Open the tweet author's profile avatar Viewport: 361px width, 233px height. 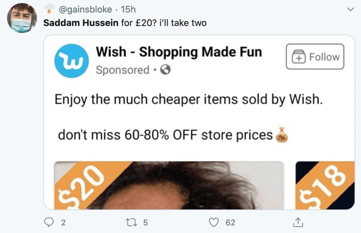(22, 18)
